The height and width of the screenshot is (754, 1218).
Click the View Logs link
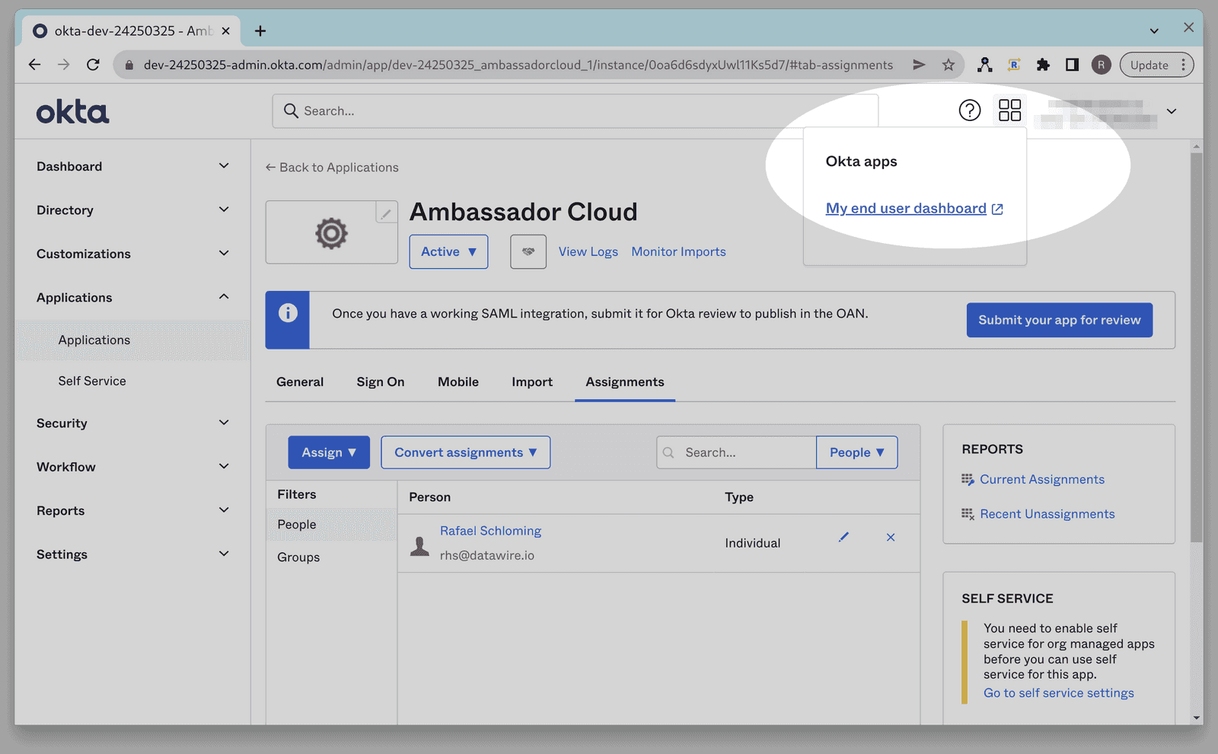588,251
